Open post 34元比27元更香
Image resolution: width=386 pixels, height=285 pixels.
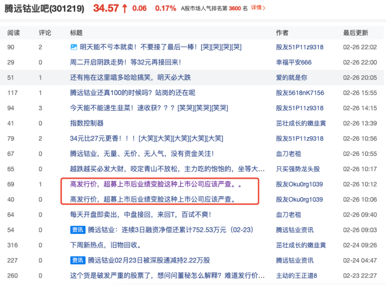pyautogui.click(x=147, y=139)
